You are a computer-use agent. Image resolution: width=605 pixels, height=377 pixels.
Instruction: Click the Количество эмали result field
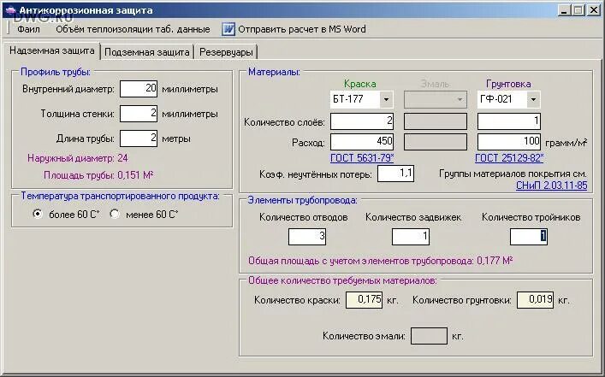(x=429, y=336)
